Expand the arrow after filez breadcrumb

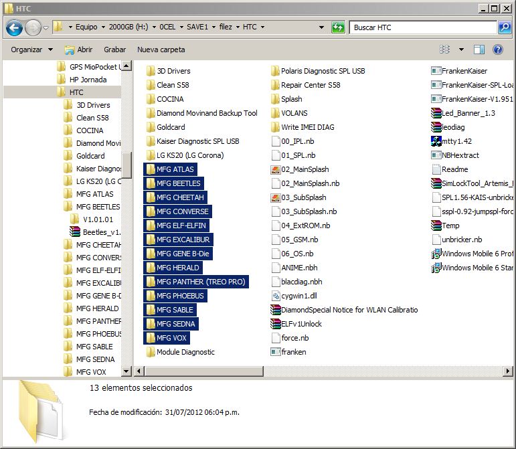click(238, 27)
